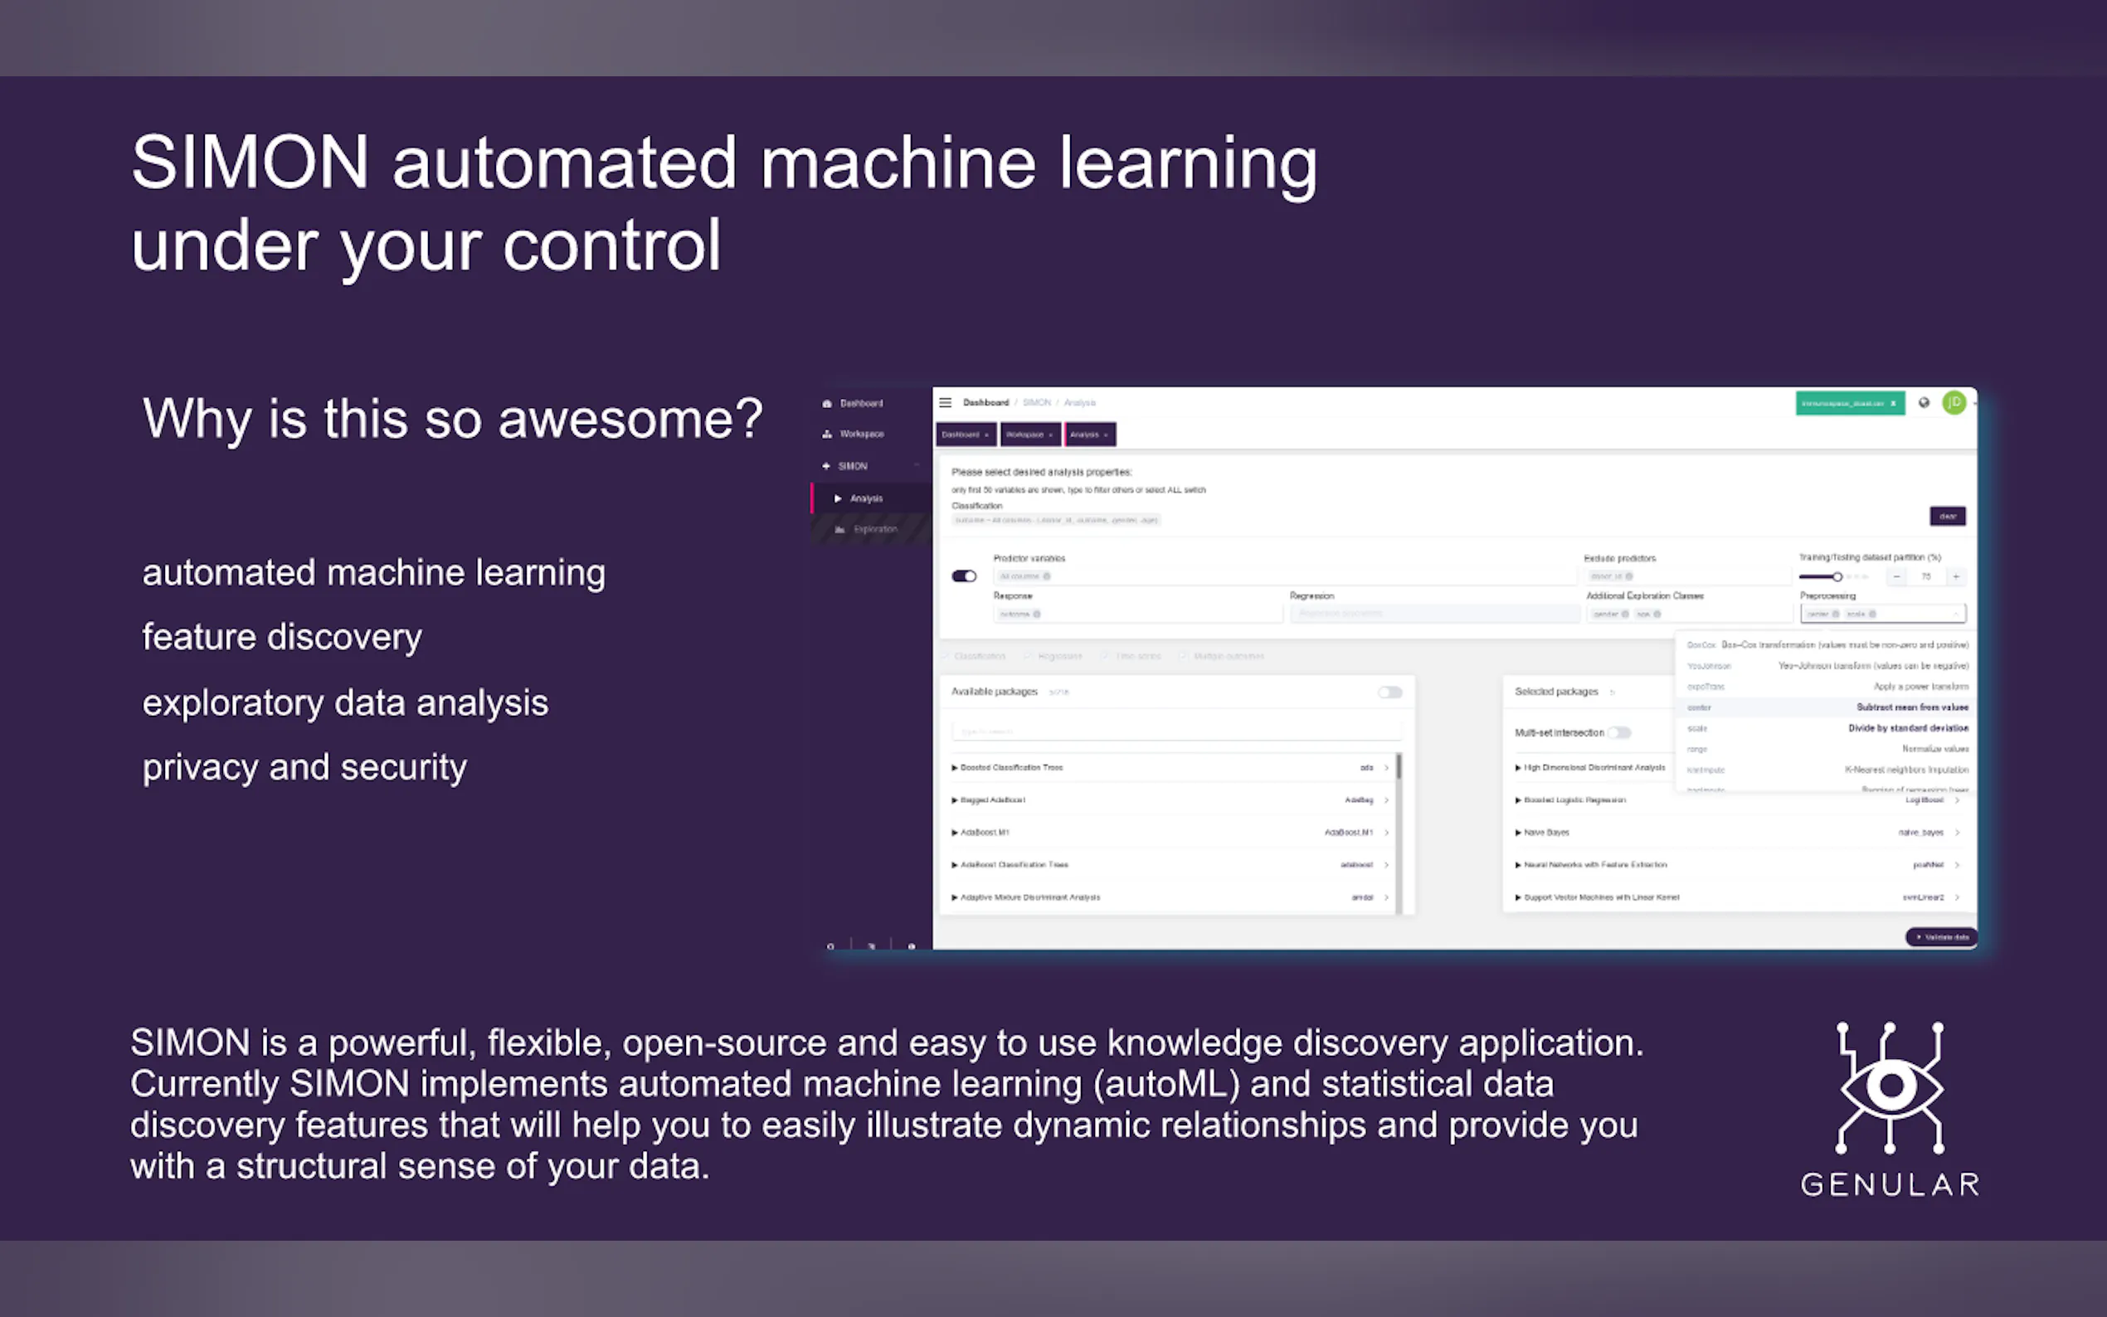Toggle the Available packages switch

coord(1389,693)
